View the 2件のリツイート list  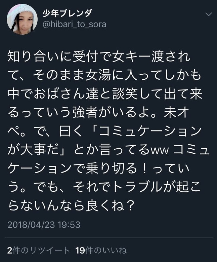[x=38, y=250]
